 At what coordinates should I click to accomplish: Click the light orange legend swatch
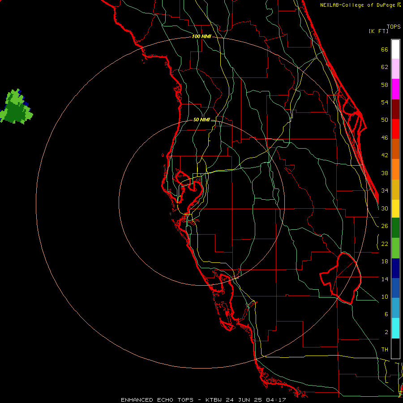coord(395,169)
